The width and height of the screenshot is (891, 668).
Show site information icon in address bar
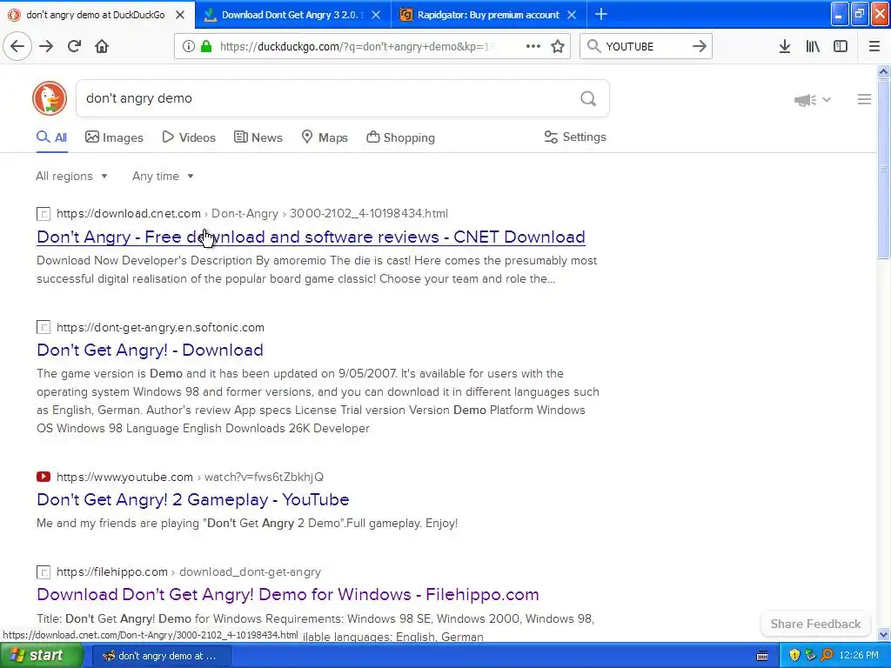point(188,46)
